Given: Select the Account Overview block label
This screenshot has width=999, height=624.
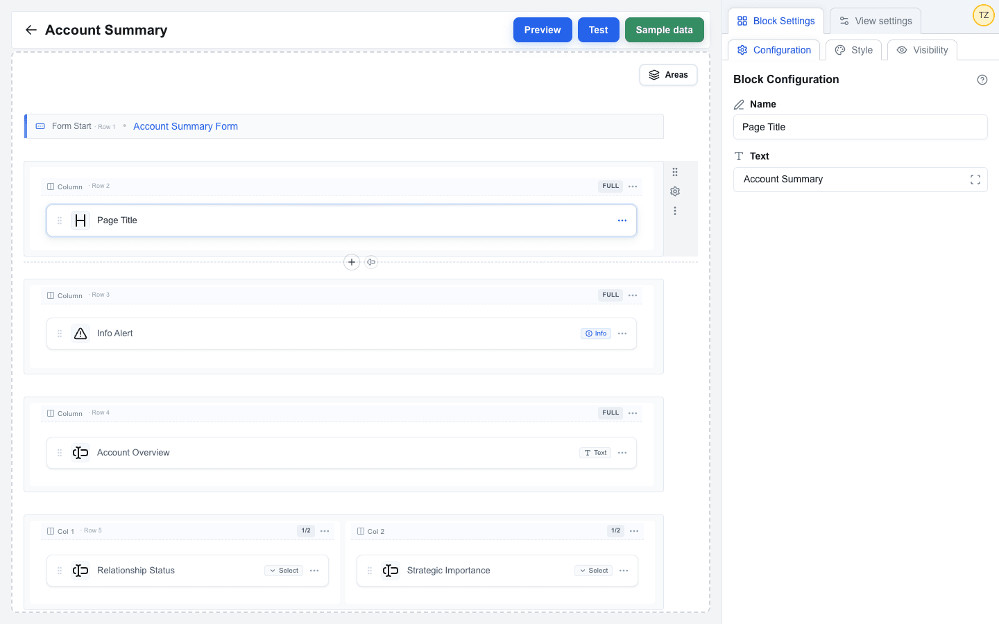Looking at the screenshot, I should [133, 453].
